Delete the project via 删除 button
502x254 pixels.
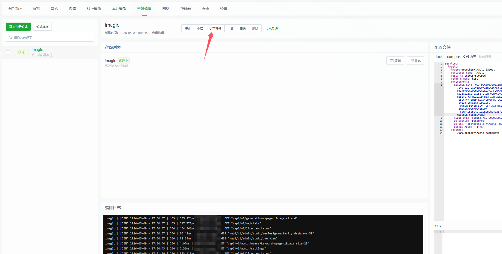[x=255, y=28]
